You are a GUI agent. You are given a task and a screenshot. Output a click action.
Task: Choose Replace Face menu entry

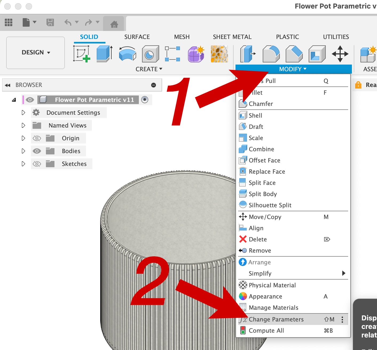point(293,172)
